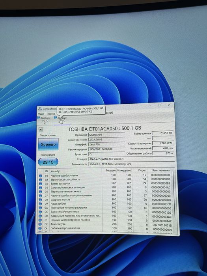Click the firmware Прошивка field

[106, 135]
